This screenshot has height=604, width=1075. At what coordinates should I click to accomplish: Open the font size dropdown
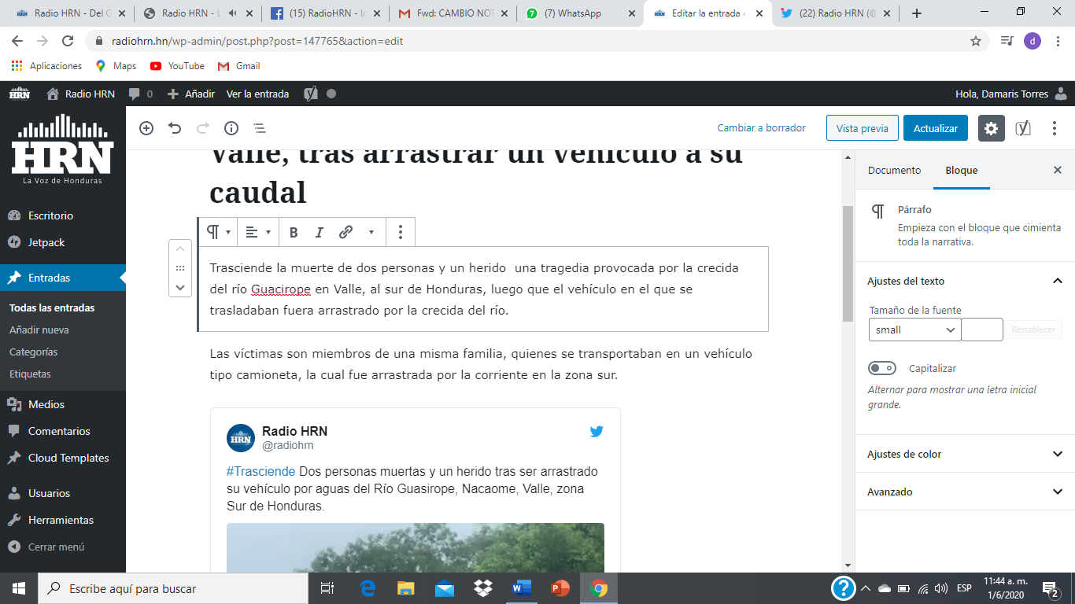[914, 330]
